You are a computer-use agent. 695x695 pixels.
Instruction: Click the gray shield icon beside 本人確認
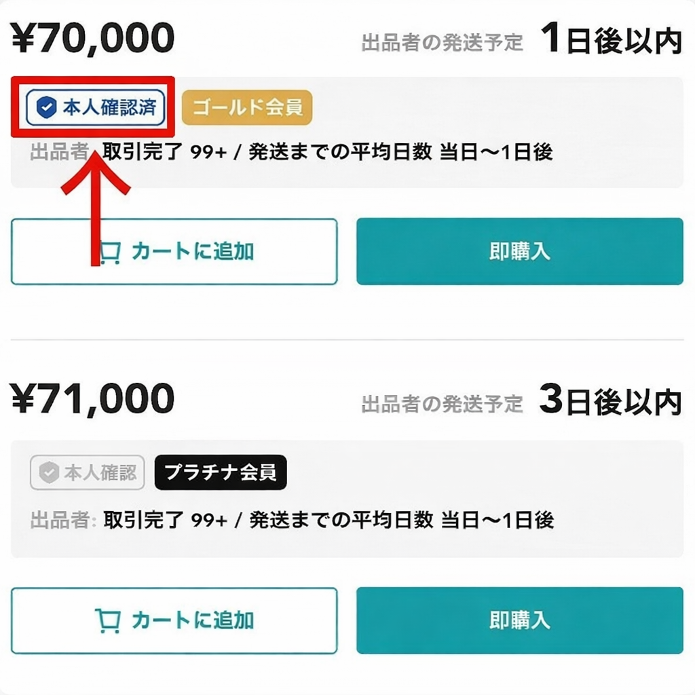click(x=48, y=473)
